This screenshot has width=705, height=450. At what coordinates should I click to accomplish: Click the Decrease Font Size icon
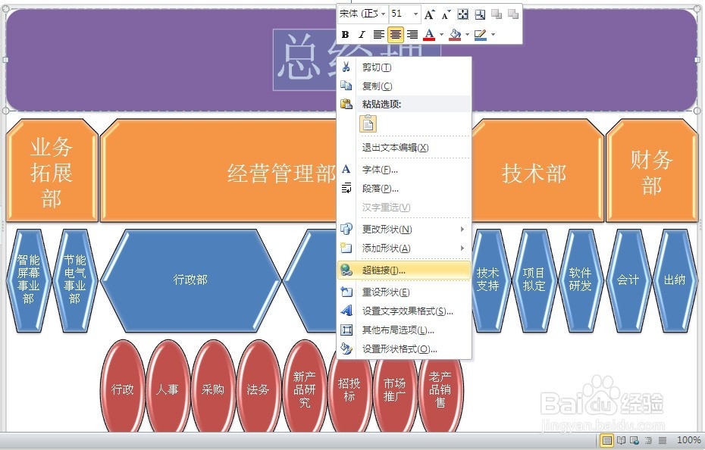coord(444,14)
